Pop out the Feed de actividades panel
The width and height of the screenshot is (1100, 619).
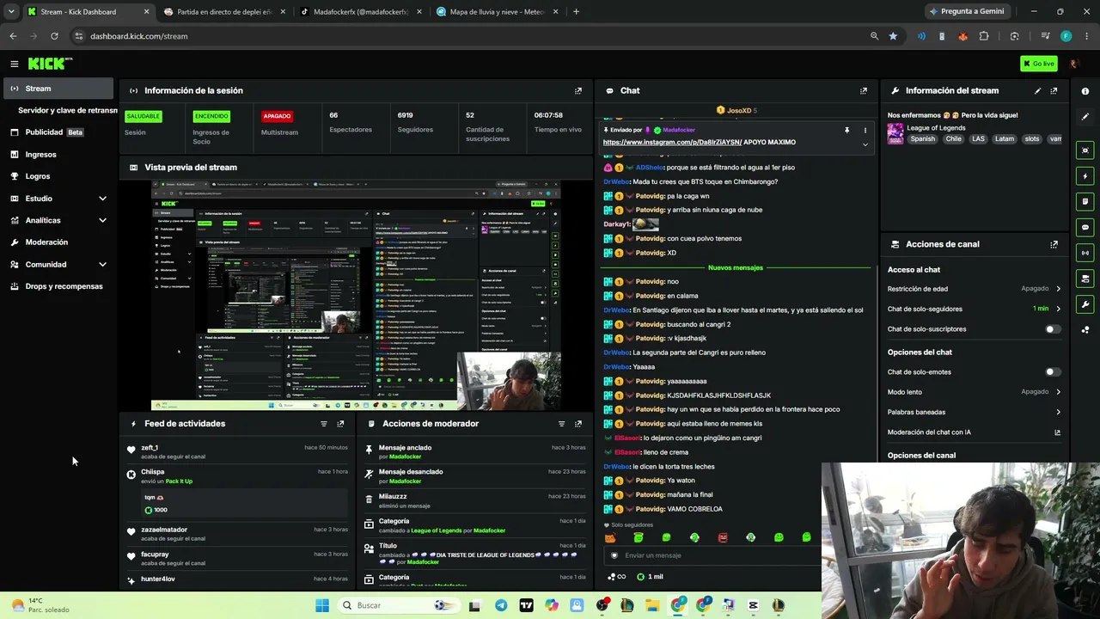(x=340, y=424)
